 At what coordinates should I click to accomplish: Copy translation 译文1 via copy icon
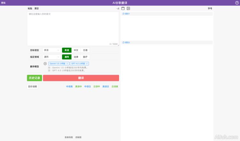click(x=124, y=14)
